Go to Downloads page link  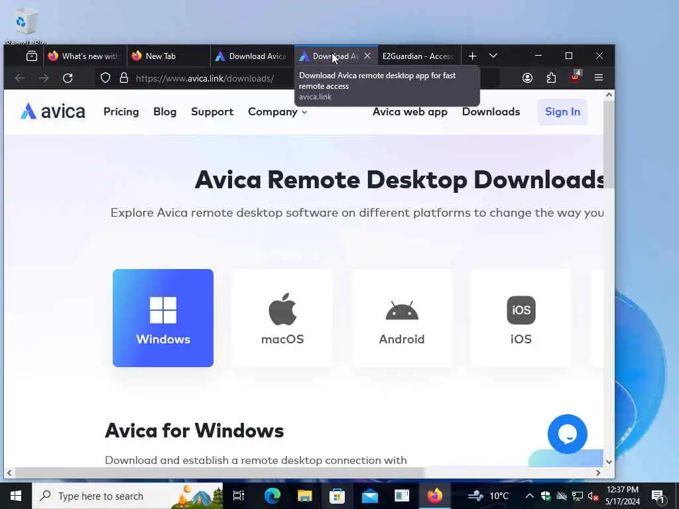tap(491, 111)
